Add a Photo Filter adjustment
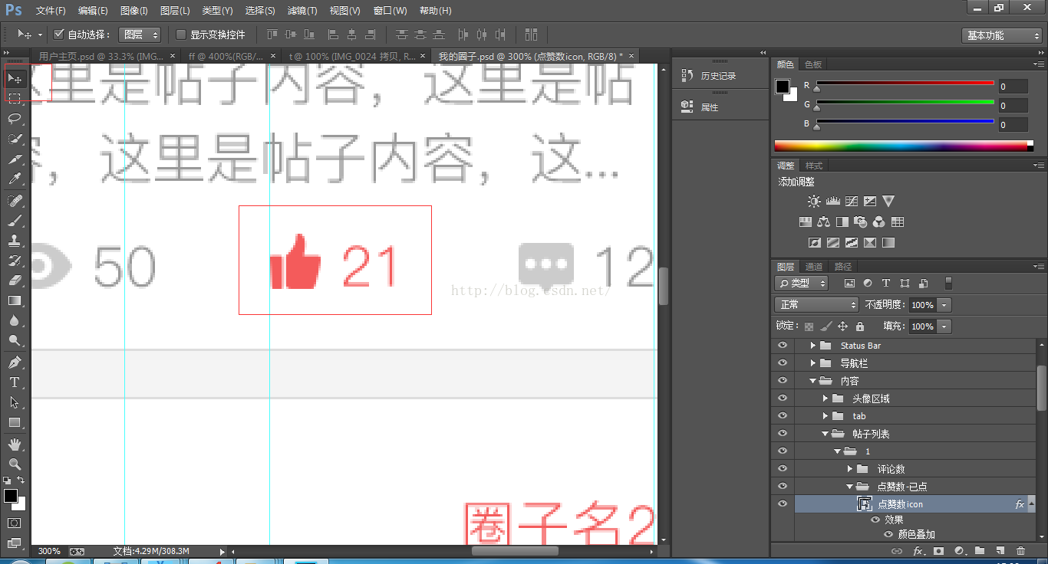1048x564 pixels. (x=861, y=221)
